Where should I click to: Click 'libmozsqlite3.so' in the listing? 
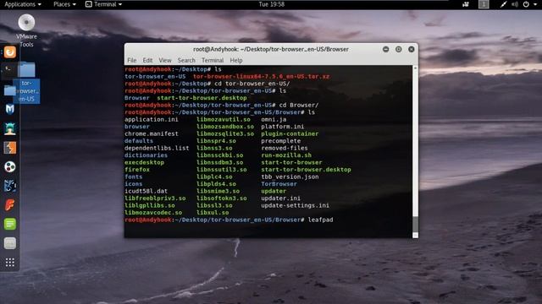pyautogui.click(x=225, y=133)
